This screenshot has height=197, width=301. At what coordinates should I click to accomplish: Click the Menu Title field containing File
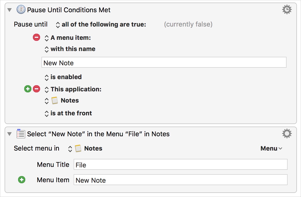pos(180,165)
